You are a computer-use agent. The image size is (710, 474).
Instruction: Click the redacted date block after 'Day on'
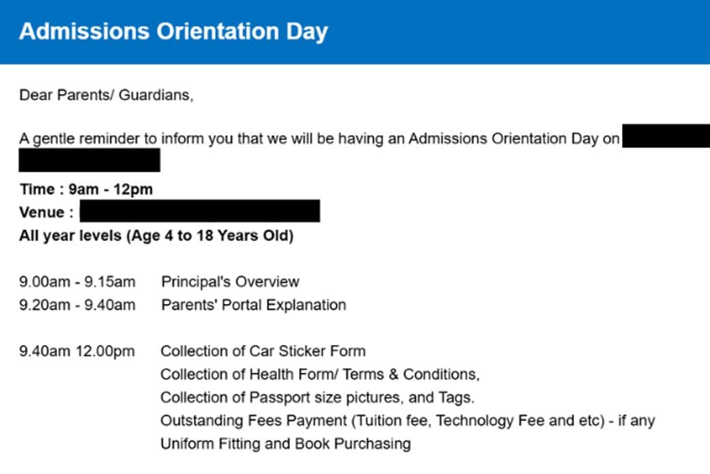point(666,135)
